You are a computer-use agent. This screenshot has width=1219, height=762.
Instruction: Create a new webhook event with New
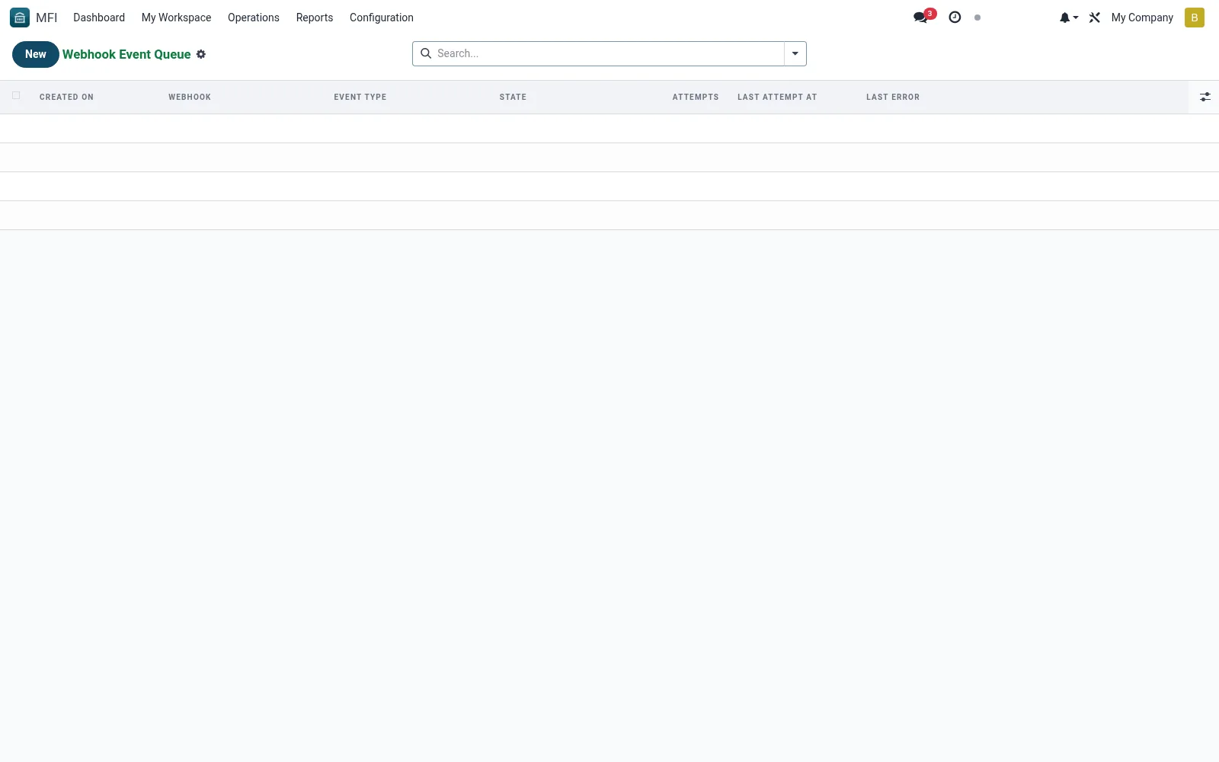point(36,54)
